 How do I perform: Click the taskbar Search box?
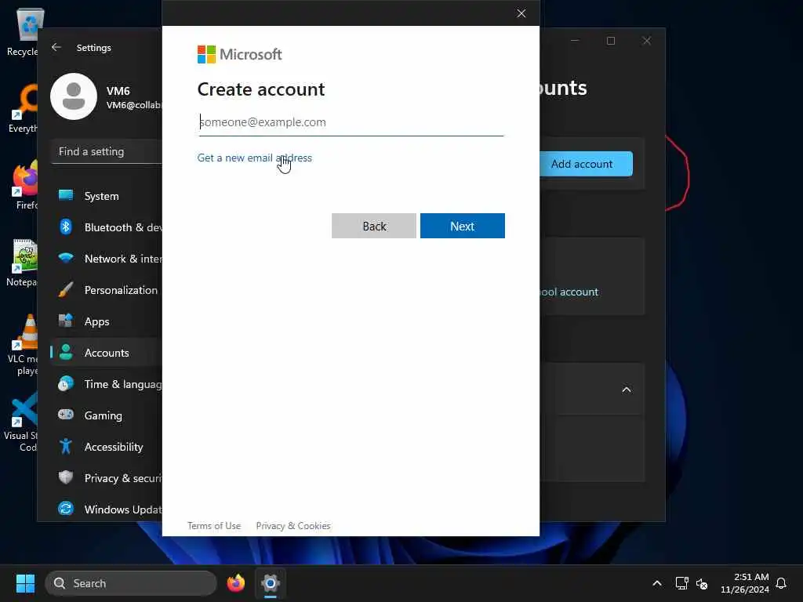click(131, 583)
